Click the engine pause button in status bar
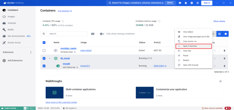The width and height of the screenshot is (234, 110). pyautogui.click(x=28, y=108)
